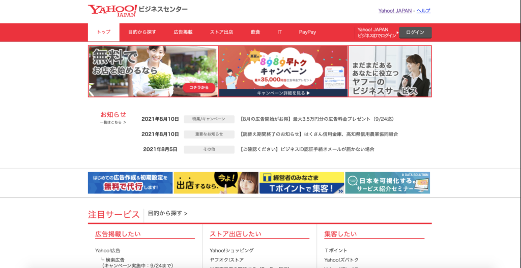The image size is (521, 268).
Task: Open the Yahoo!ズバトク link
Action: 341,260
